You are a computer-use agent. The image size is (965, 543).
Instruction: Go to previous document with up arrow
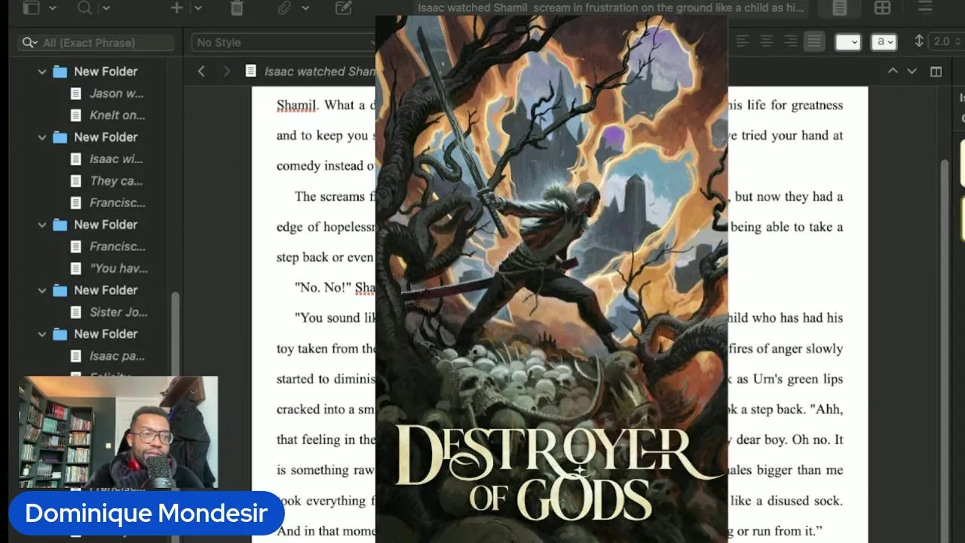point(893,71)
